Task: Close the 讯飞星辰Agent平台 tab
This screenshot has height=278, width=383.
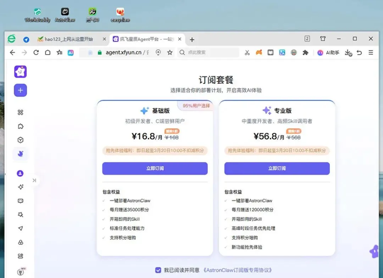Action: point(179,39)
